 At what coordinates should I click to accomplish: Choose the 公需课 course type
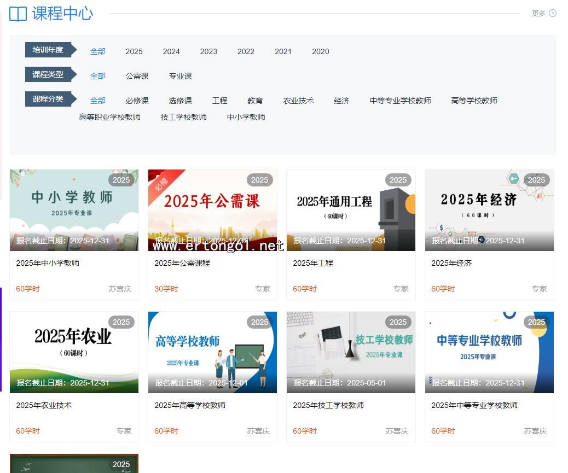tap(137, 76)
